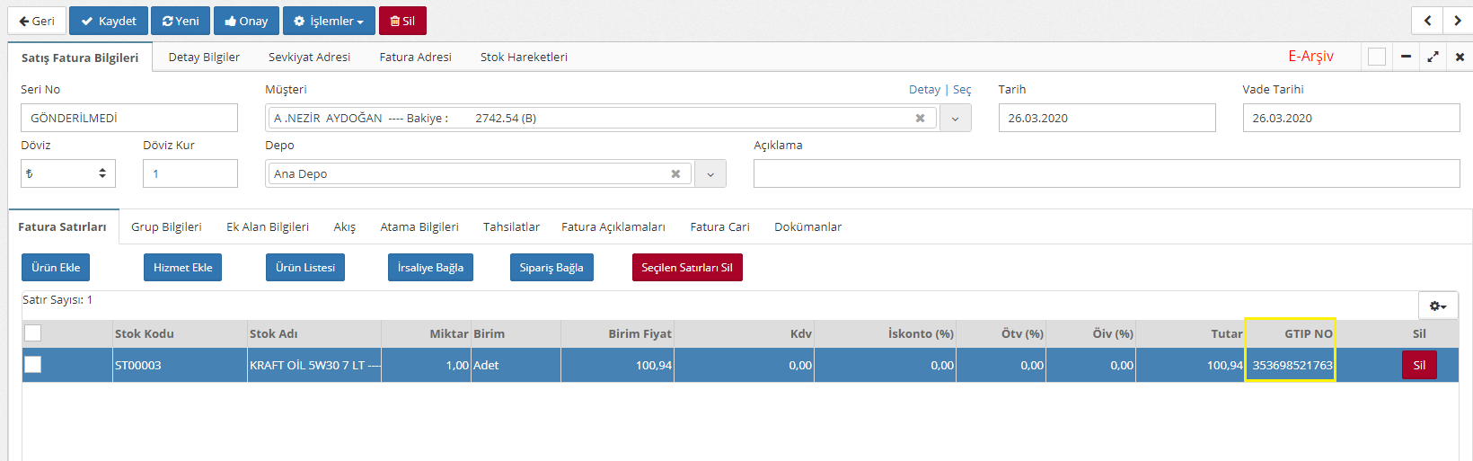Screen dimensions: 1473x461
Task: Expand panel to fullscreen icon
Action: tap(1433, 57)
